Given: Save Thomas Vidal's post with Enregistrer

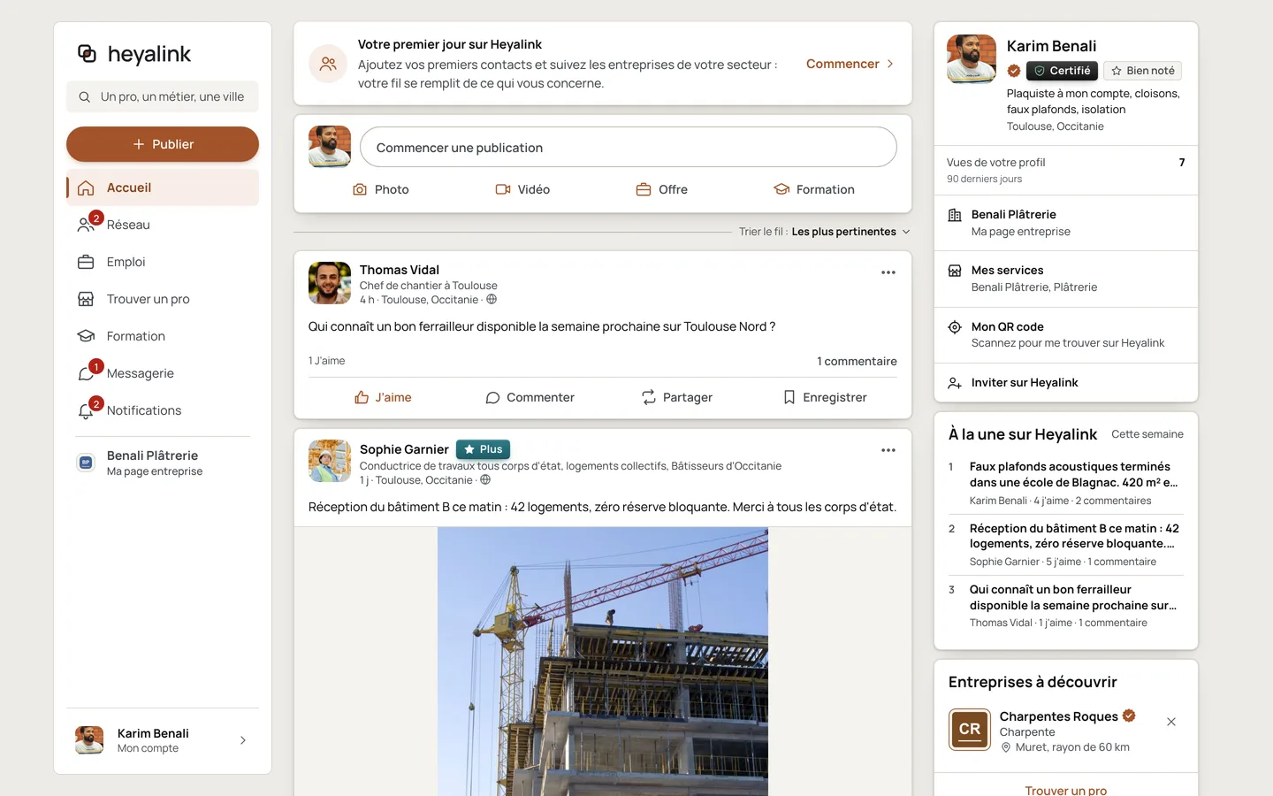Looking at the screenshot, I should (825, 397).
